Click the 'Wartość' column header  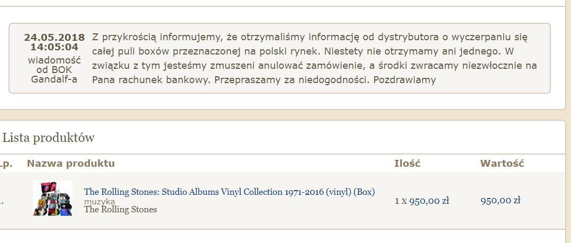point(502,163)
